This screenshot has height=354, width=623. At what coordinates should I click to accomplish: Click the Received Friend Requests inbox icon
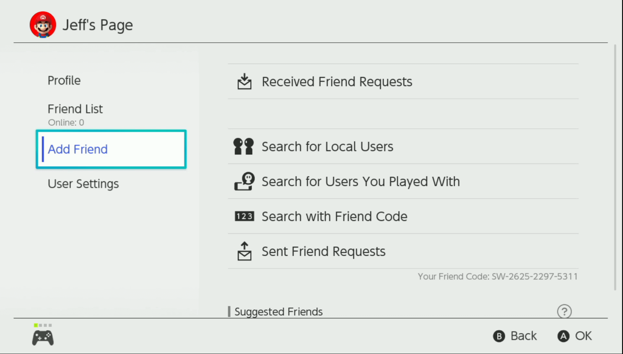(244, 81)
